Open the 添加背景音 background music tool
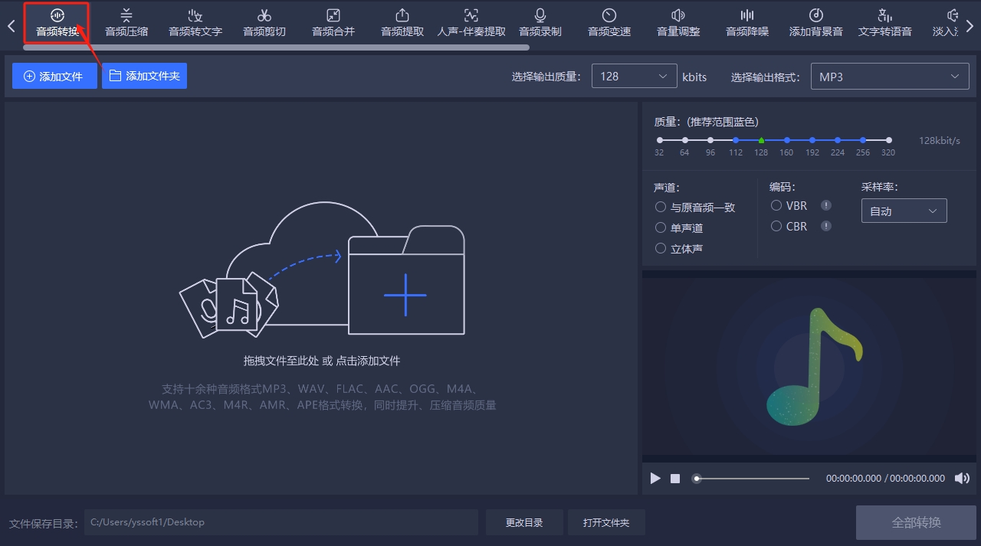 pyautogui.click(x=816, y=22)
